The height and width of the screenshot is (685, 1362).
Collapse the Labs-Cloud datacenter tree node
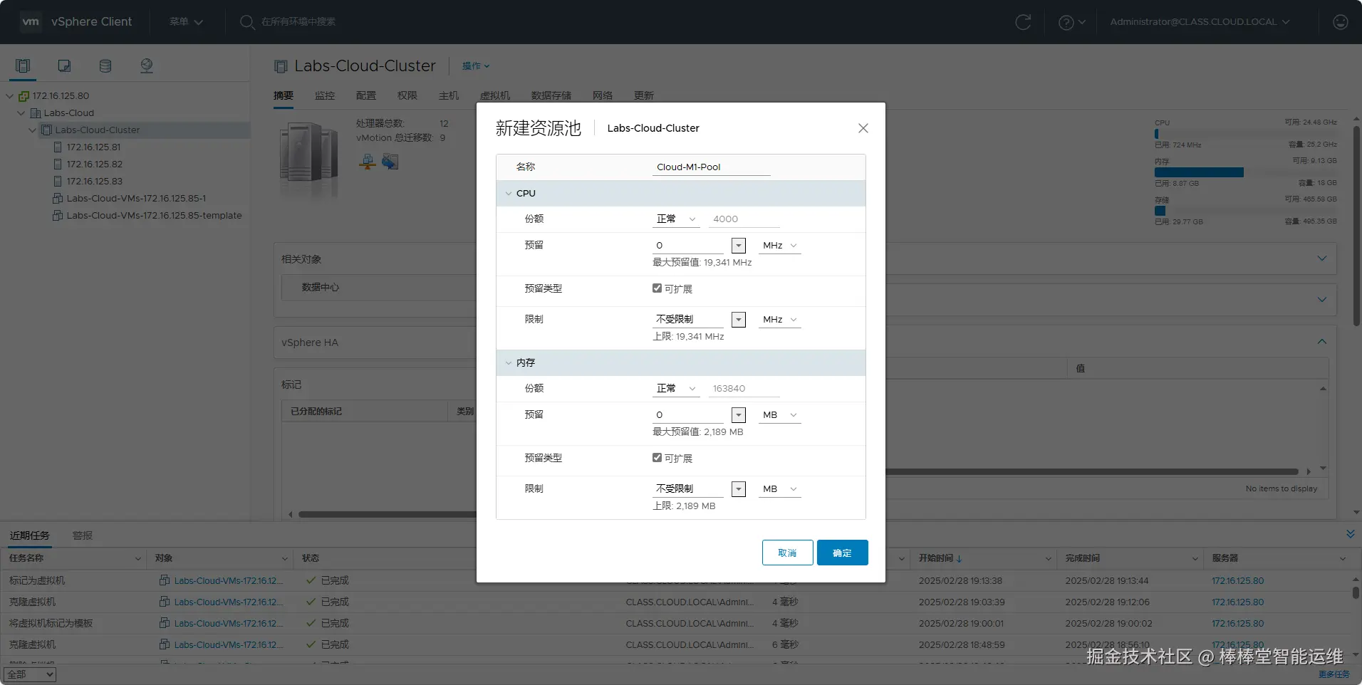click(x=21, y=113)
